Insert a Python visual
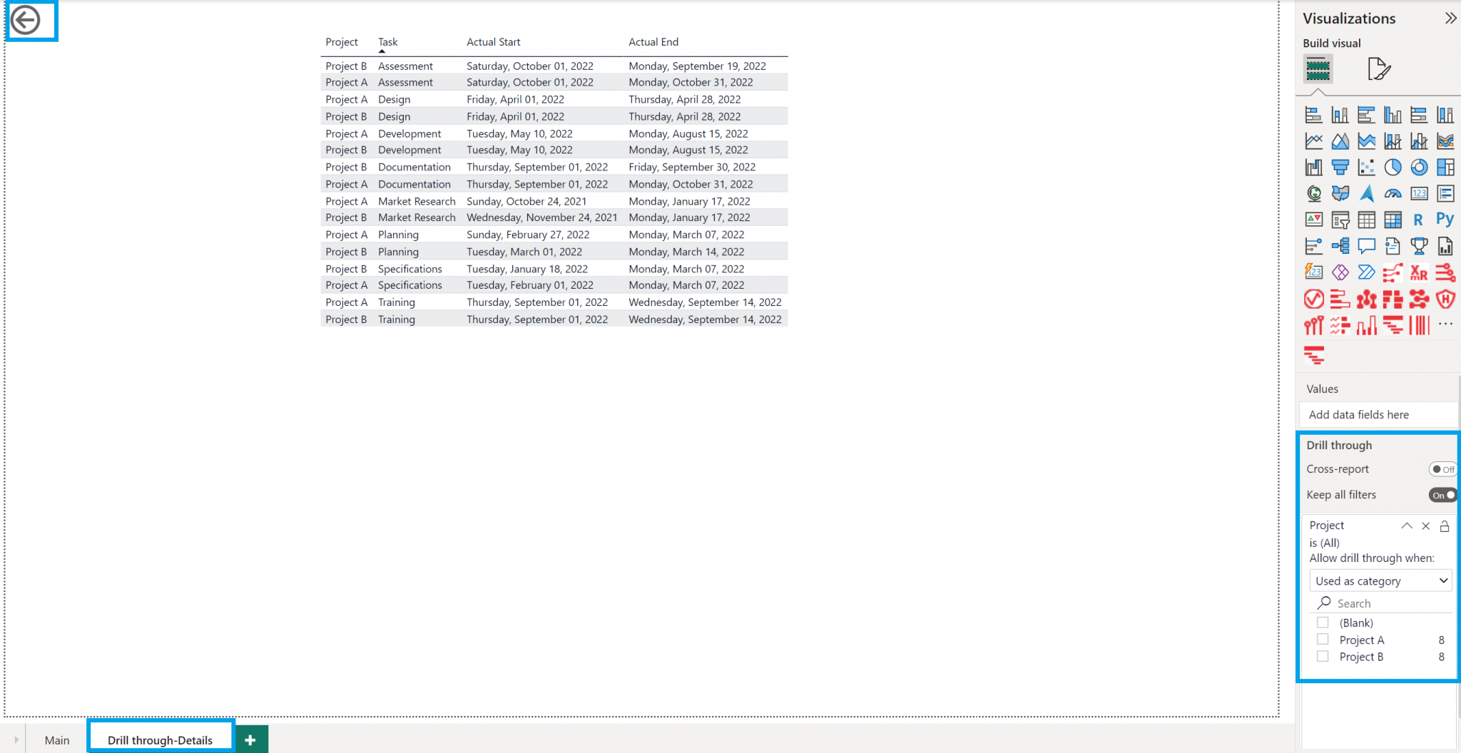The height and width of the screenshot is (753, 1461). pyautogui.click(x=1445, y=220)
